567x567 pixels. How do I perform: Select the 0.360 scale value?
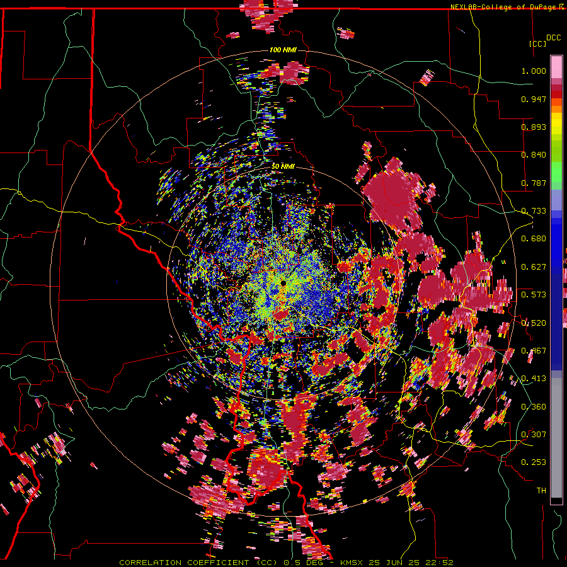click(x=534, y=407)
